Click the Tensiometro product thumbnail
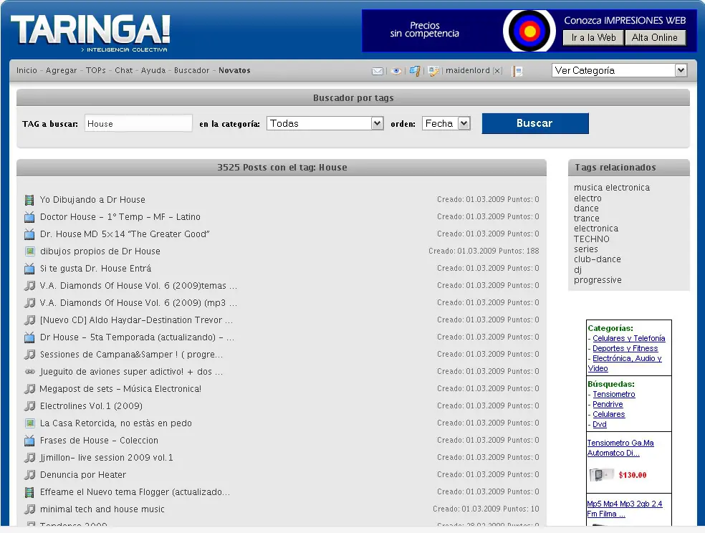The image size is (705, 533). pyautogui.click(x=600, y=474)
